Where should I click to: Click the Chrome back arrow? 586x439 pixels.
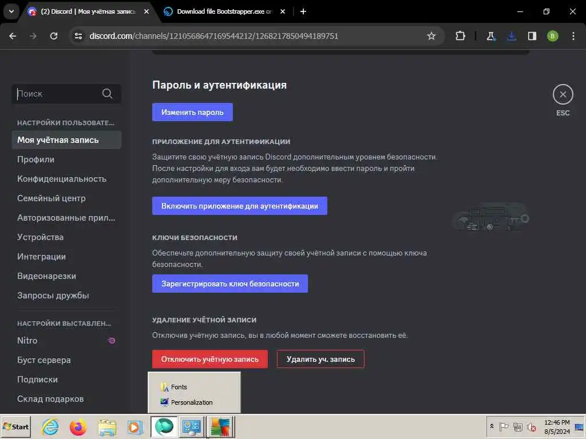13,36
